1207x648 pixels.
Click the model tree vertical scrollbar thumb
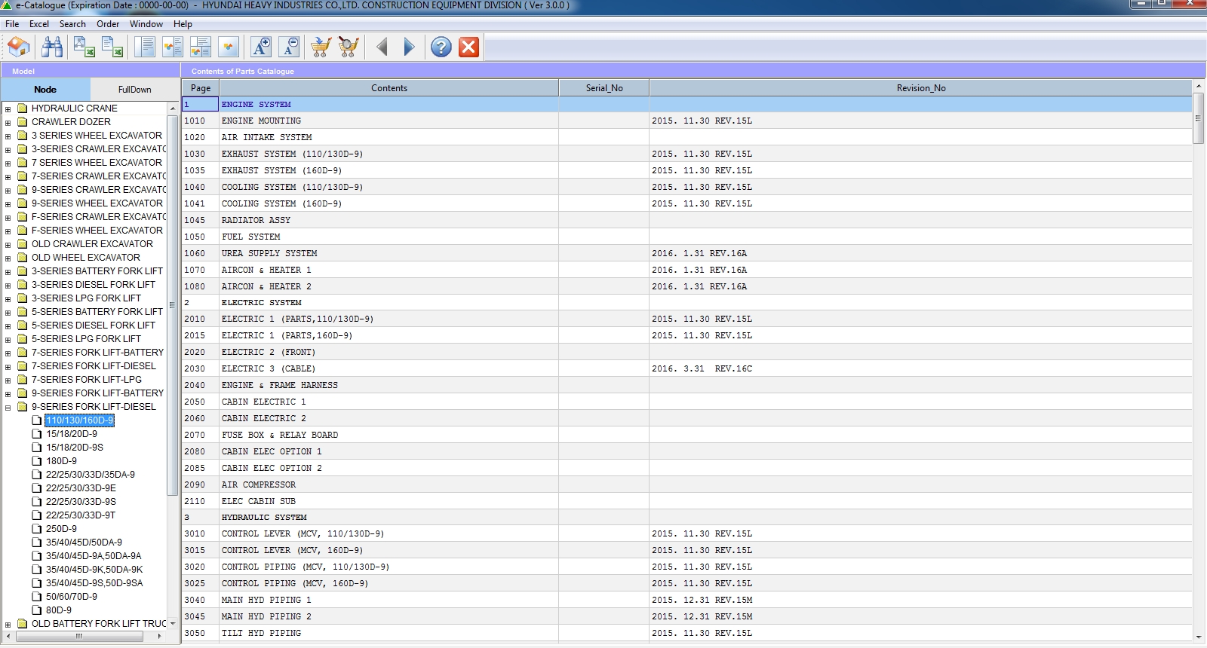[173, 305]
